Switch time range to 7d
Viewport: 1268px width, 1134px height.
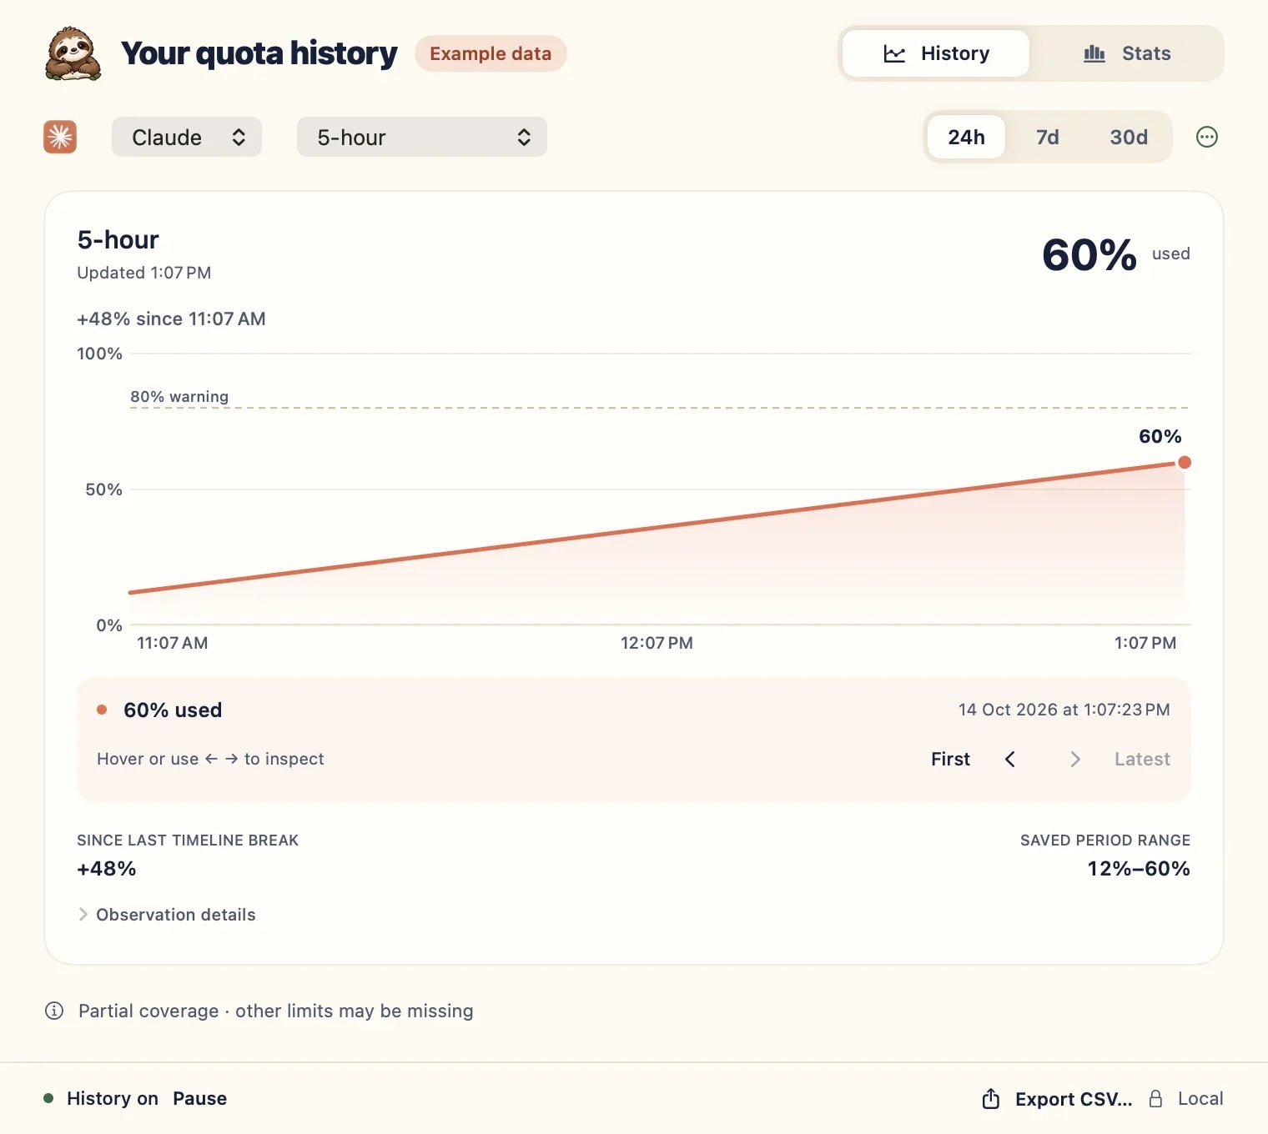(1048, 137)
